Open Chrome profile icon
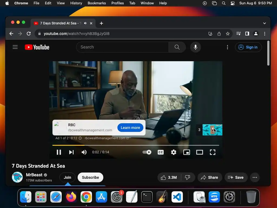 click(x=256, y=34)
